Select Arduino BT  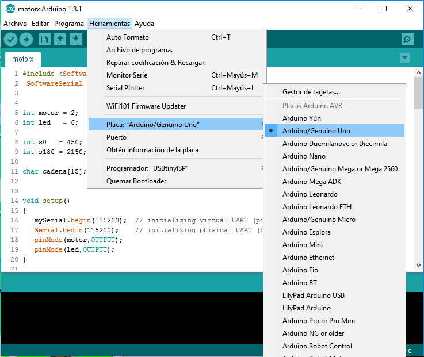tap(334, 283)
